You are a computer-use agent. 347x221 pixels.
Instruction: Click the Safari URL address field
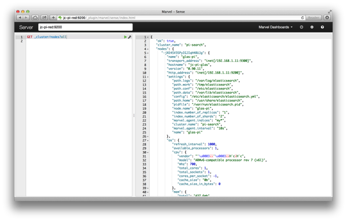180,17
